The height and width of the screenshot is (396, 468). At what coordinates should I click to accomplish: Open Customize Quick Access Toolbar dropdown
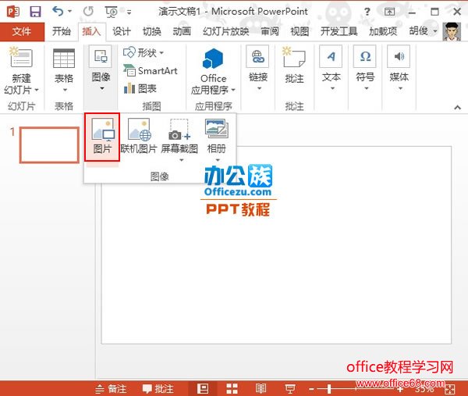point(129,12)
